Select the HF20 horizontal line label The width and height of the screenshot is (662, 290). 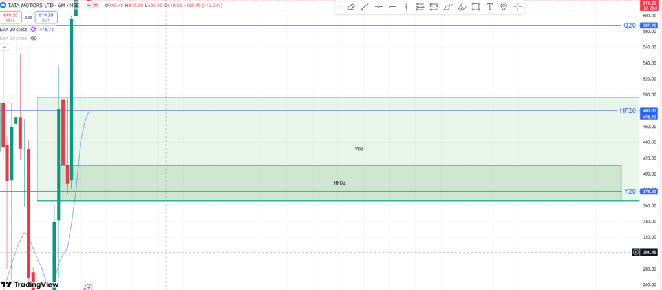(x=627, y=111)
